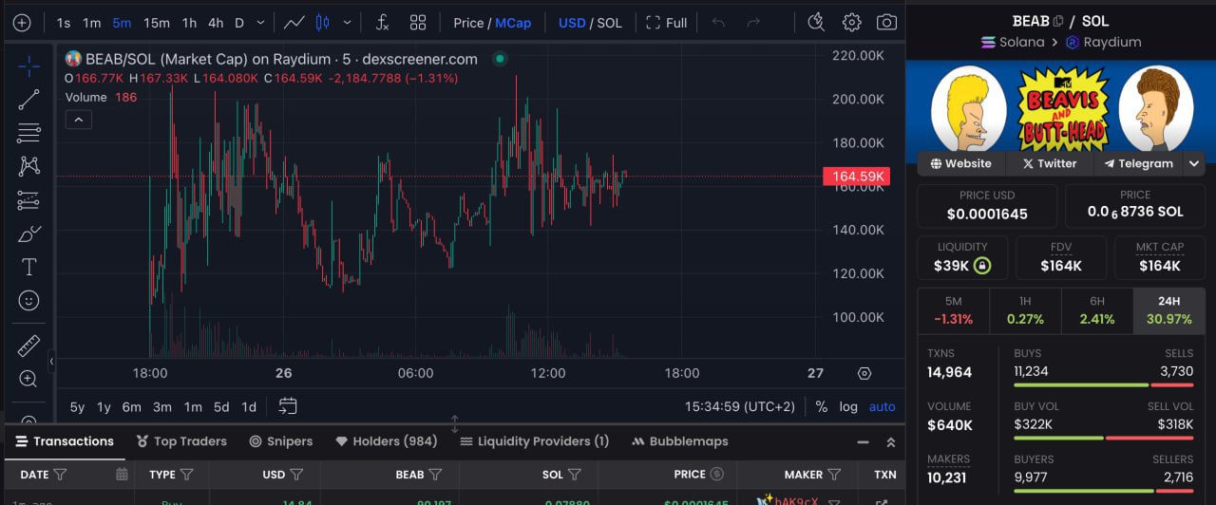Open the Bubblemaps tab
This screenshot has height=505, width=1216.
click(679, 441)
